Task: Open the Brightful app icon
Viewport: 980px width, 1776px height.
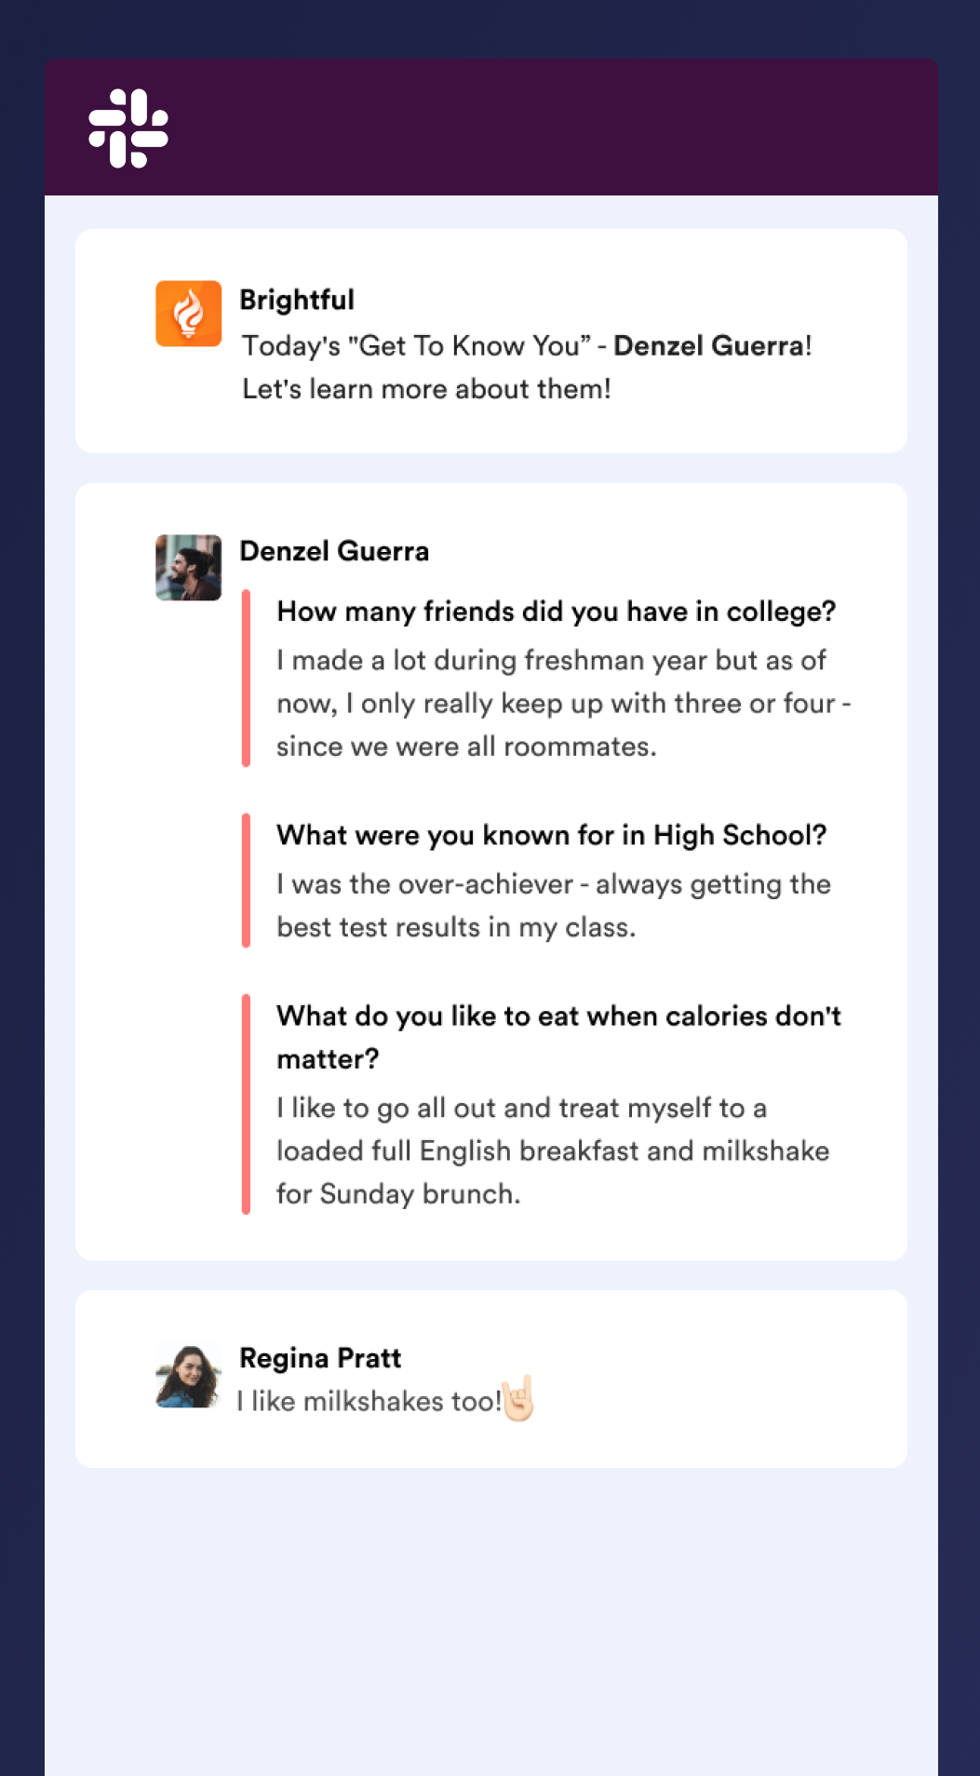Action: point(188,314)
